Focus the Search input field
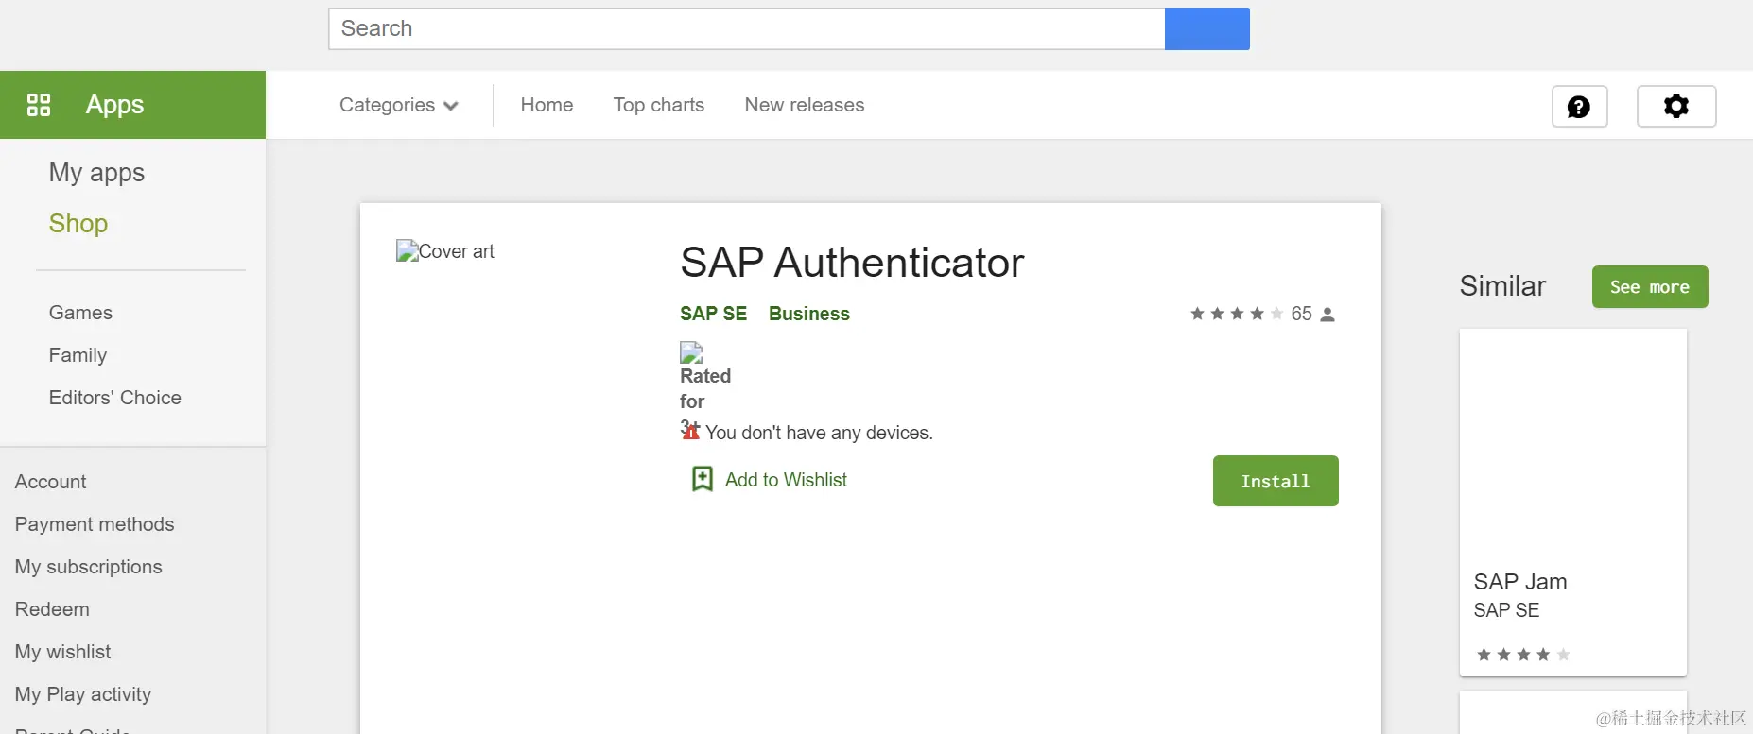 click(747, 28)
